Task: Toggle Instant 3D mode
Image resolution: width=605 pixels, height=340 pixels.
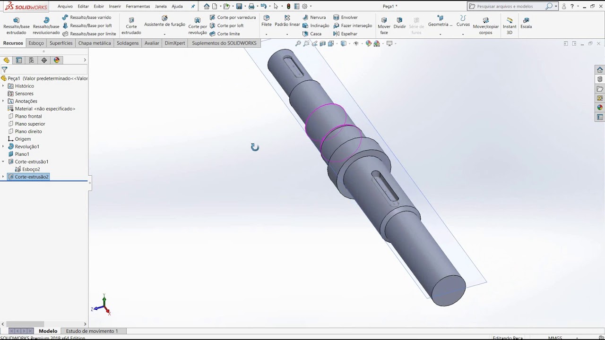Action: click(510, 26)
